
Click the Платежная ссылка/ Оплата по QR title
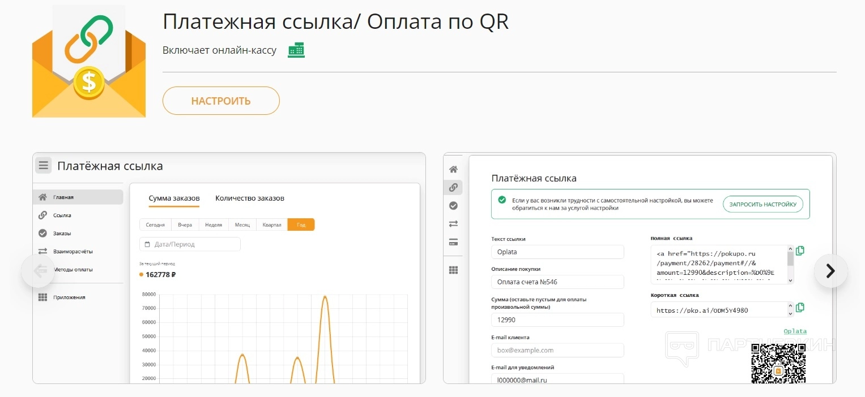click(335, 22)
